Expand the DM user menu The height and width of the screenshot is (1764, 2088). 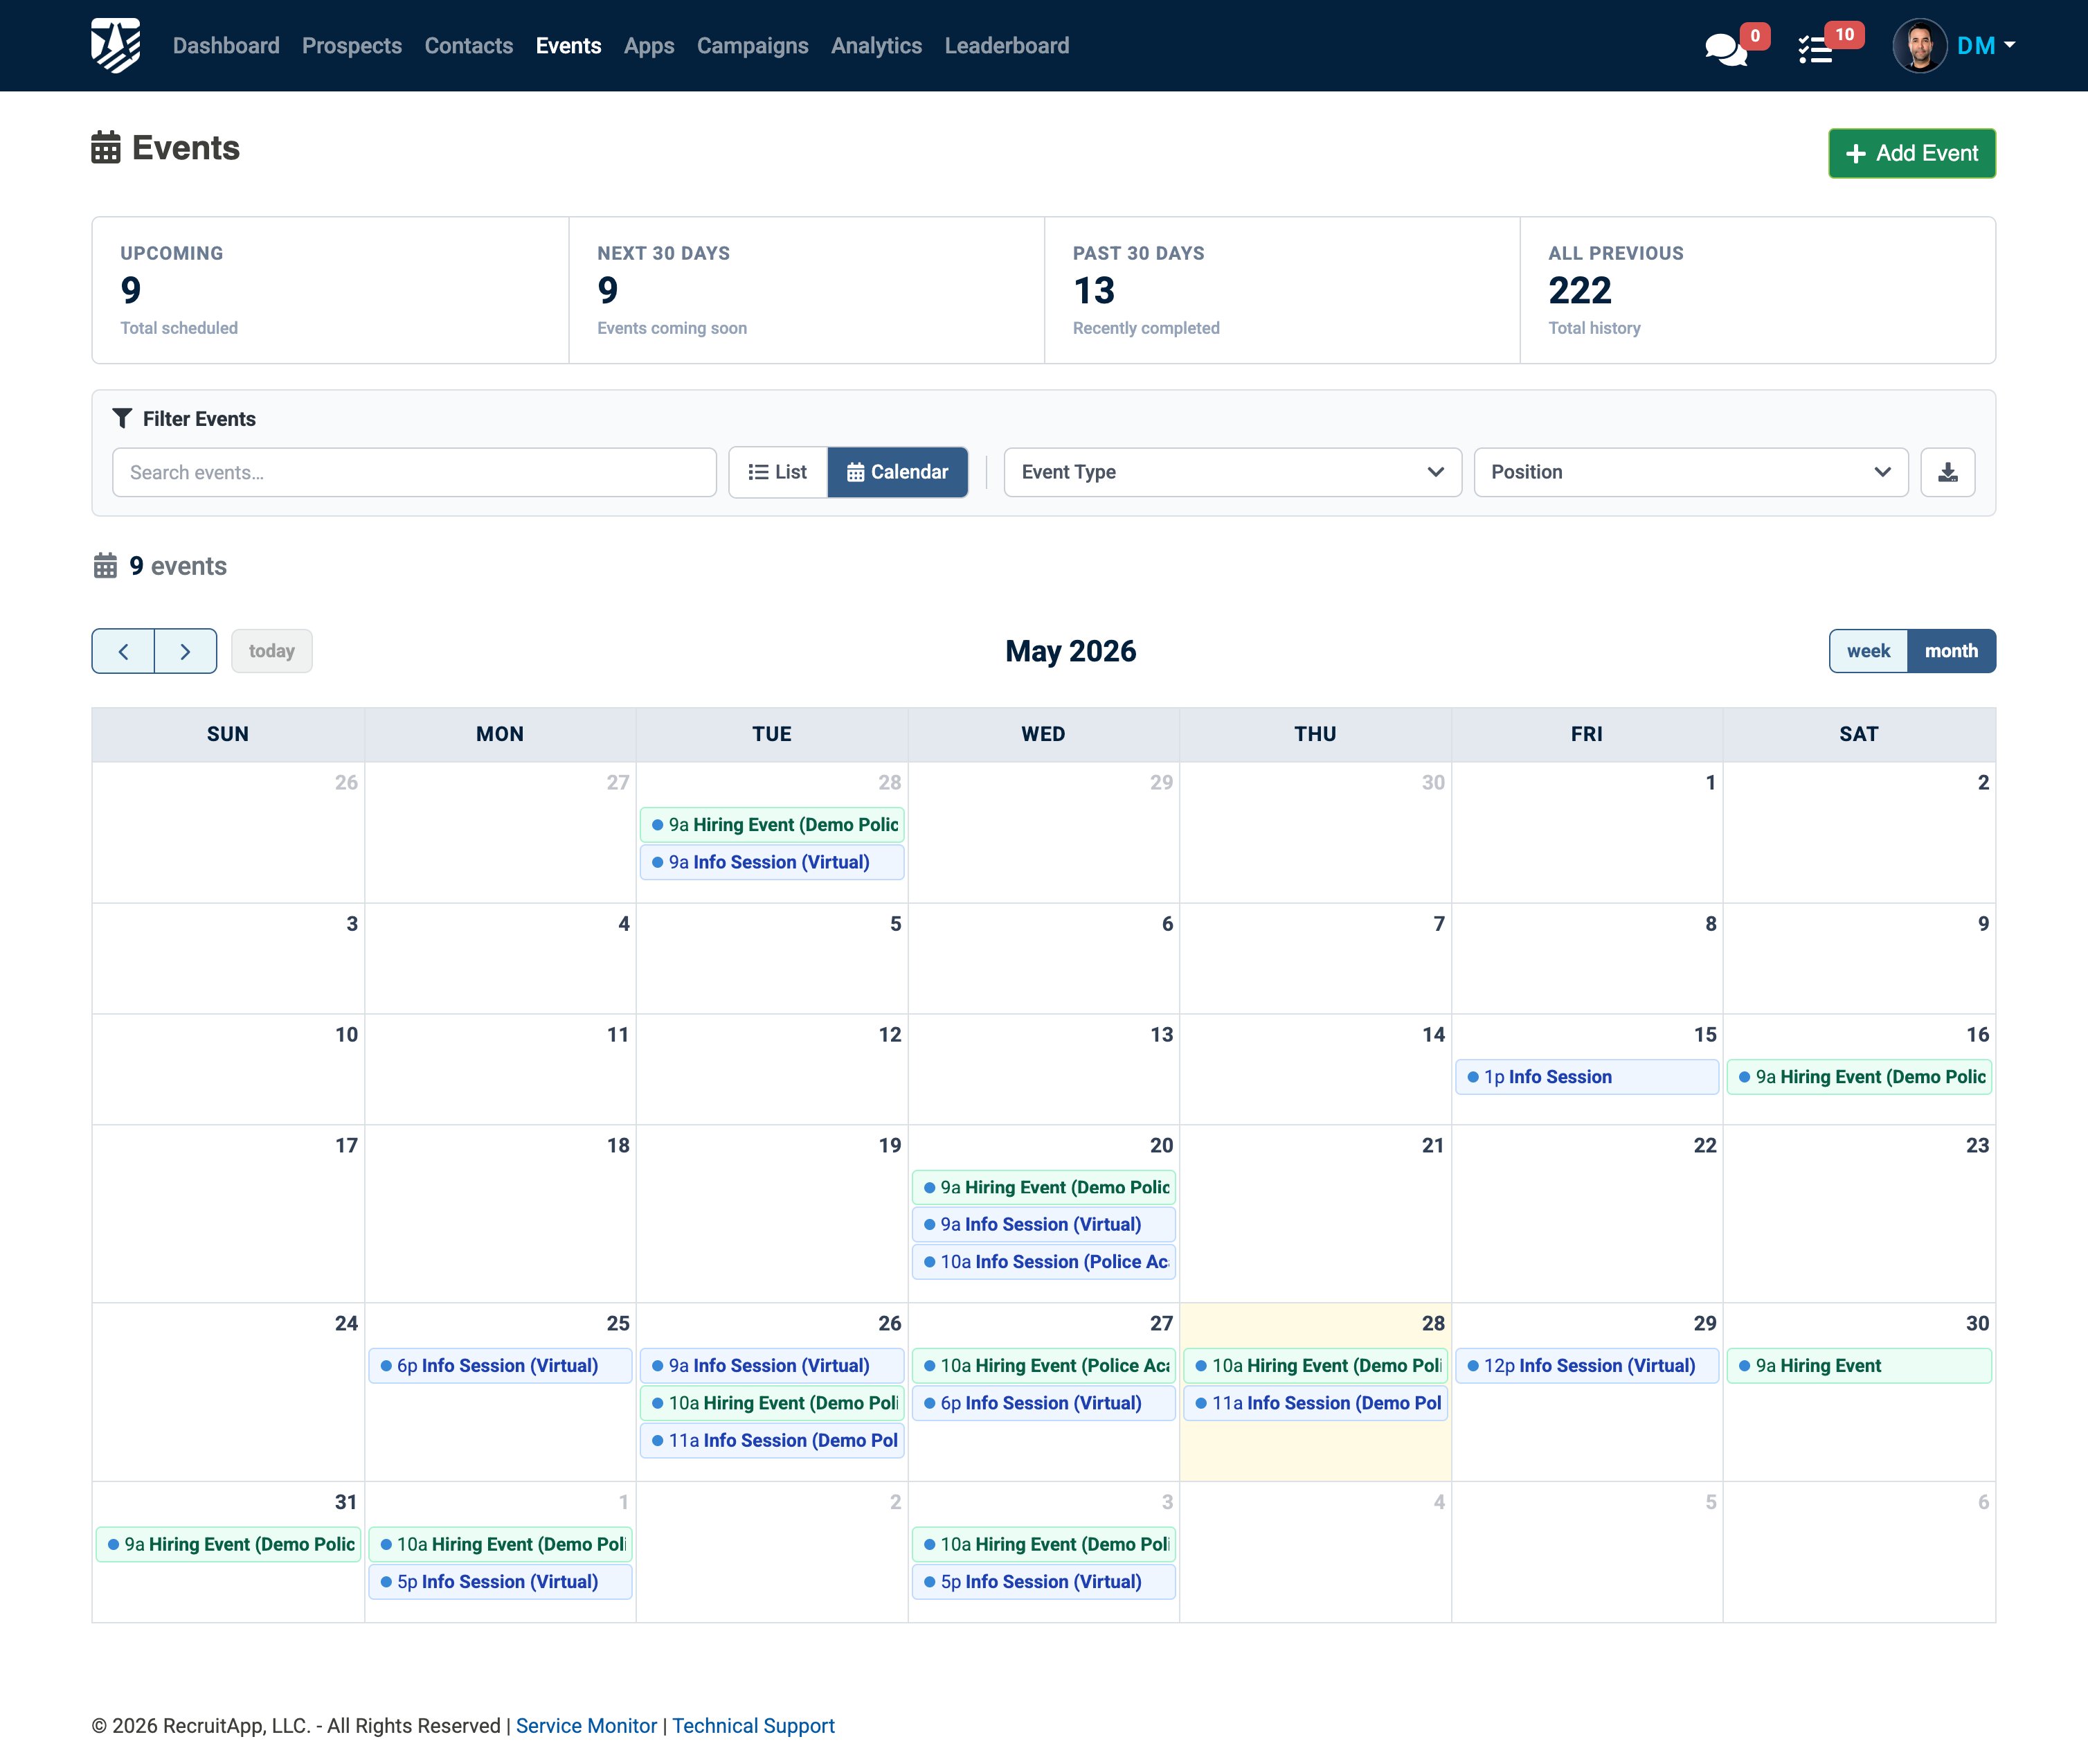click(x=1986, y=46)
